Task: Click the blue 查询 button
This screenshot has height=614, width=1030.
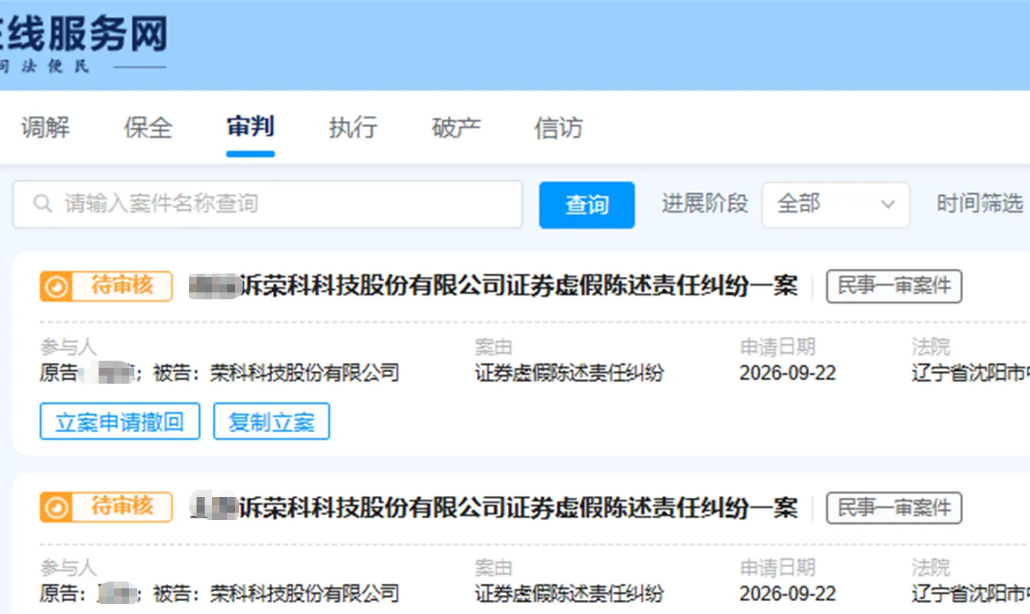Action: click(x=587, y=205)
